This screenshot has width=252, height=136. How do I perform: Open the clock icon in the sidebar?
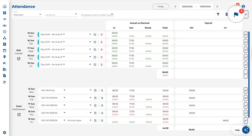tap(5, 32)
